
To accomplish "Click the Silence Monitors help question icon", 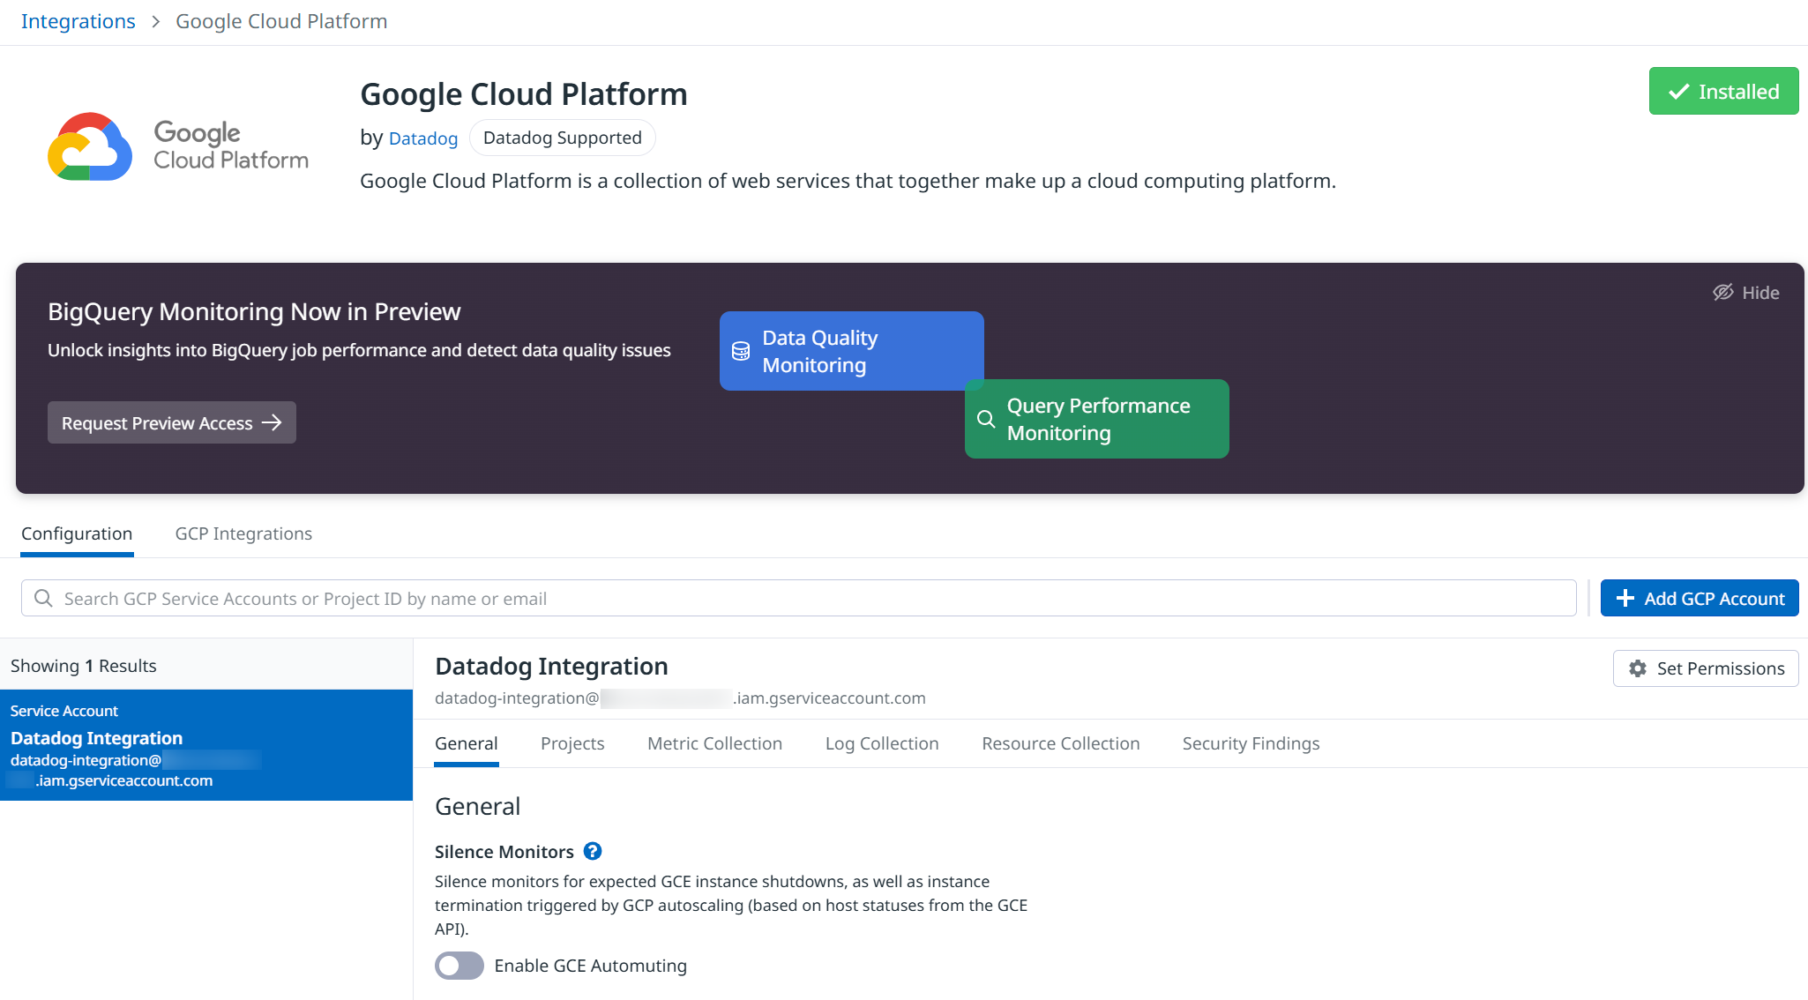I will [x=593, y=851].
